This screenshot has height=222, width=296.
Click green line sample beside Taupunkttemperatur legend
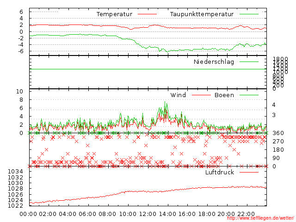[x=249, y=14]
